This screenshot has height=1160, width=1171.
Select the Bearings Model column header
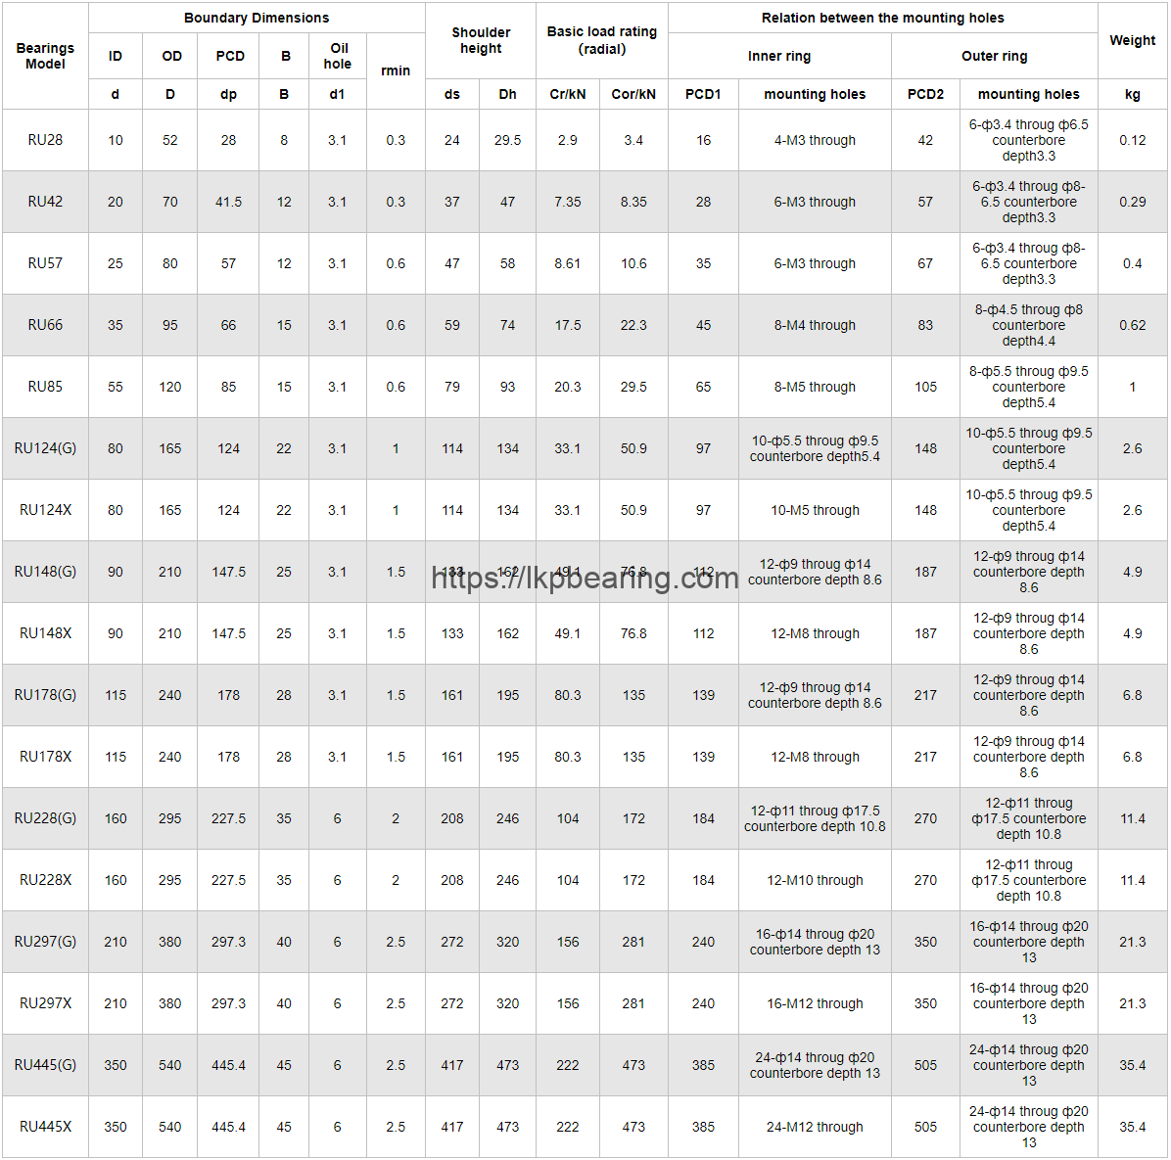(x=45, y=56)
